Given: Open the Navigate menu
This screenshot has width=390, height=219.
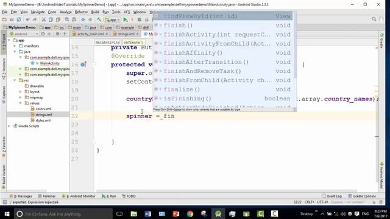Looking at the screenshot, I should click(x=38, y=12).
